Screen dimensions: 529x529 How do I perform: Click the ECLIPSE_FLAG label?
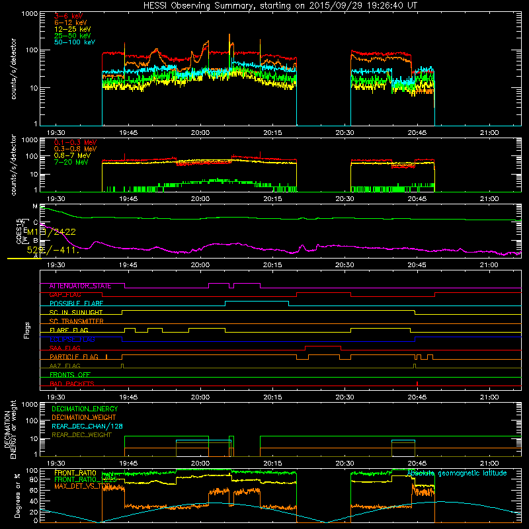point(72,339)
